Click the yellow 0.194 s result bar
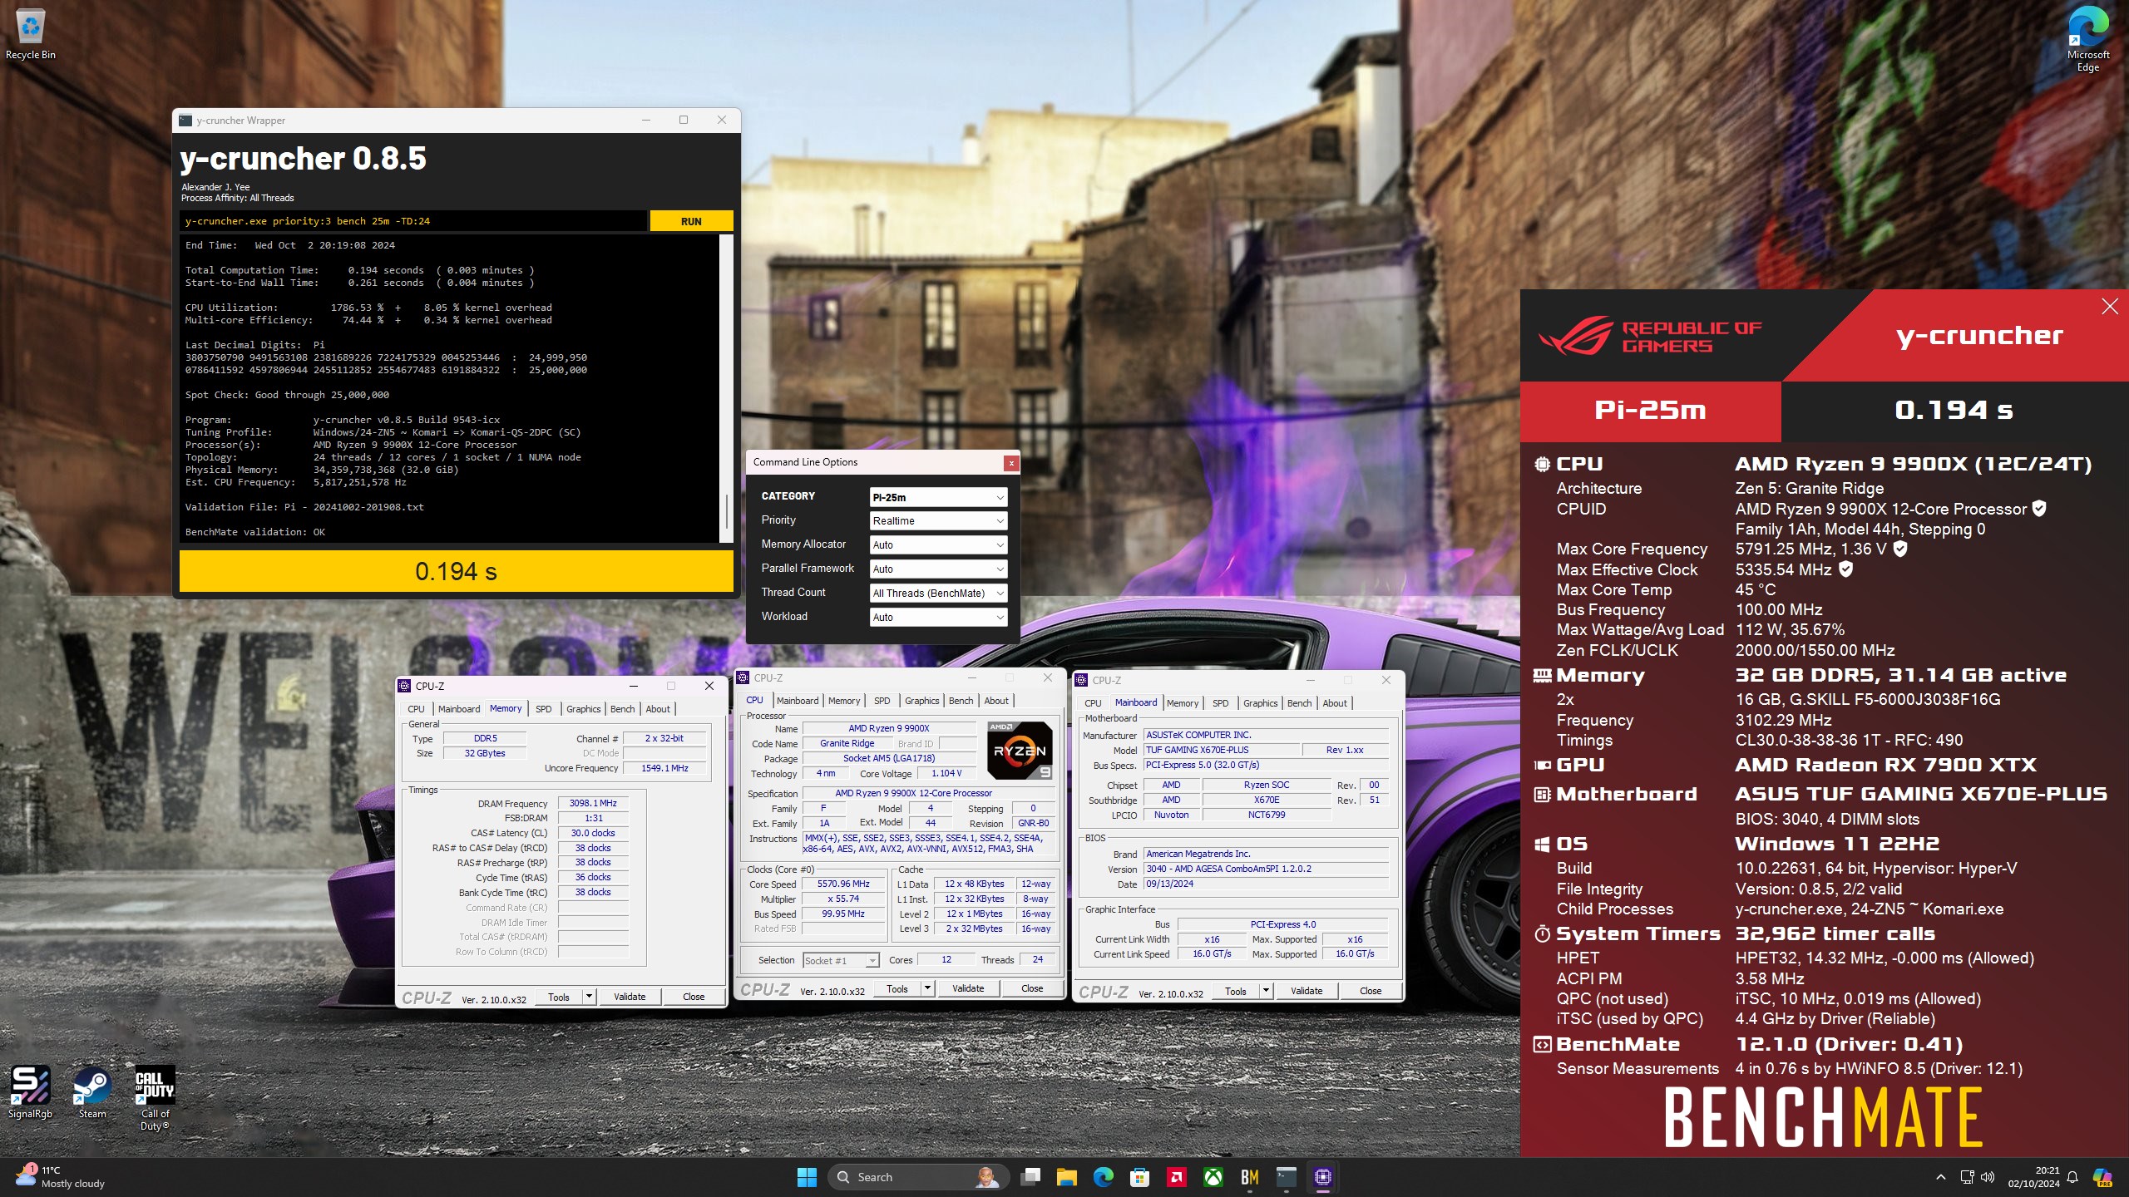2129x1197 pixels. (456, 571)
